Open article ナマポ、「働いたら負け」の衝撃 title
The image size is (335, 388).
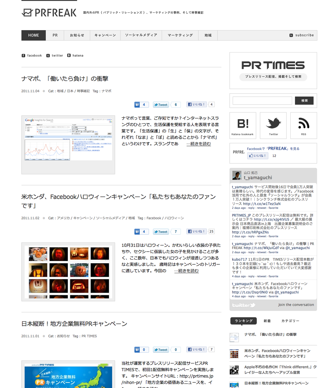click(65, 79)
